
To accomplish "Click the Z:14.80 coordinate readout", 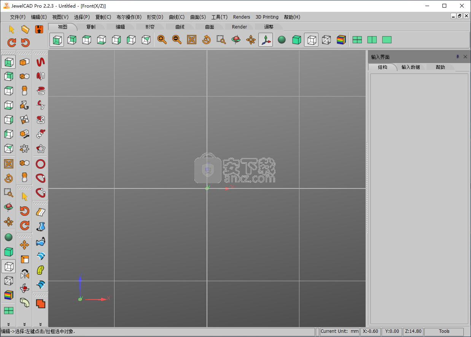I will tap(413, 331).
